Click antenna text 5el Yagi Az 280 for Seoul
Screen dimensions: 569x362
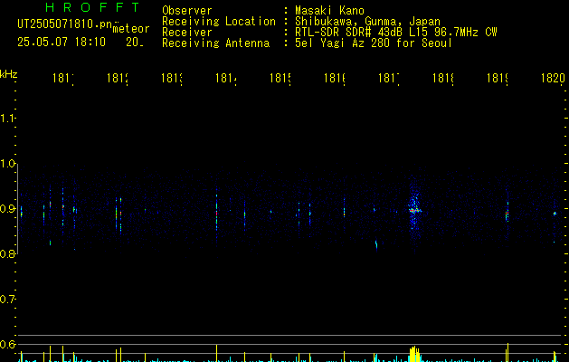(374, 43)
